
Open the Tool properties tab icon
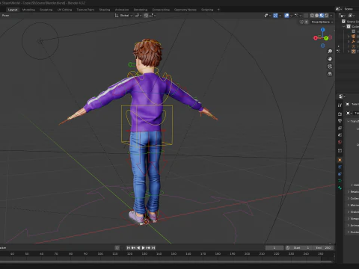340,105
